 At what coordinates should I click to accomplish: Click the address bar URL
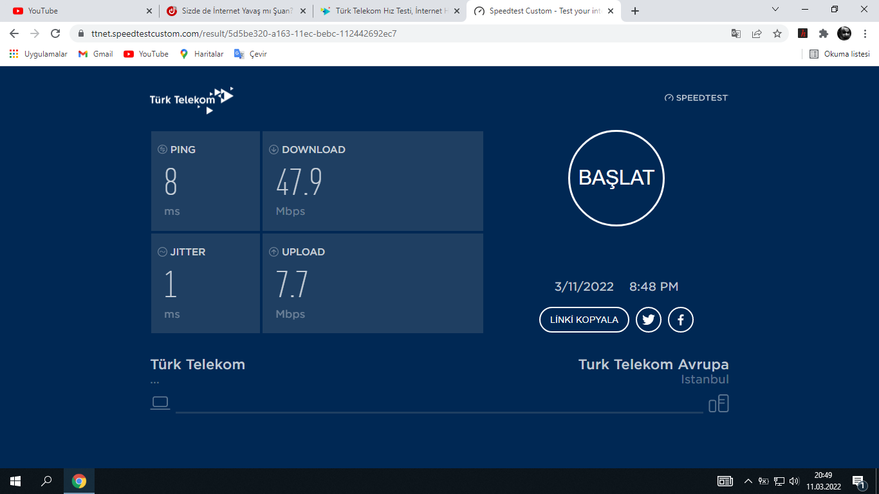[x=244, y=33]
